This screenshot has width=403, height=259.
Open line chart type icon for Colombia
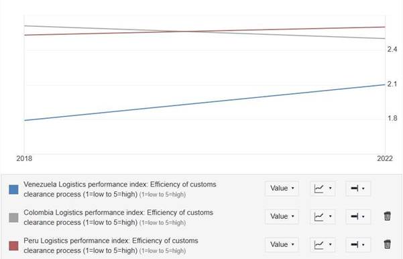[323, 217]
